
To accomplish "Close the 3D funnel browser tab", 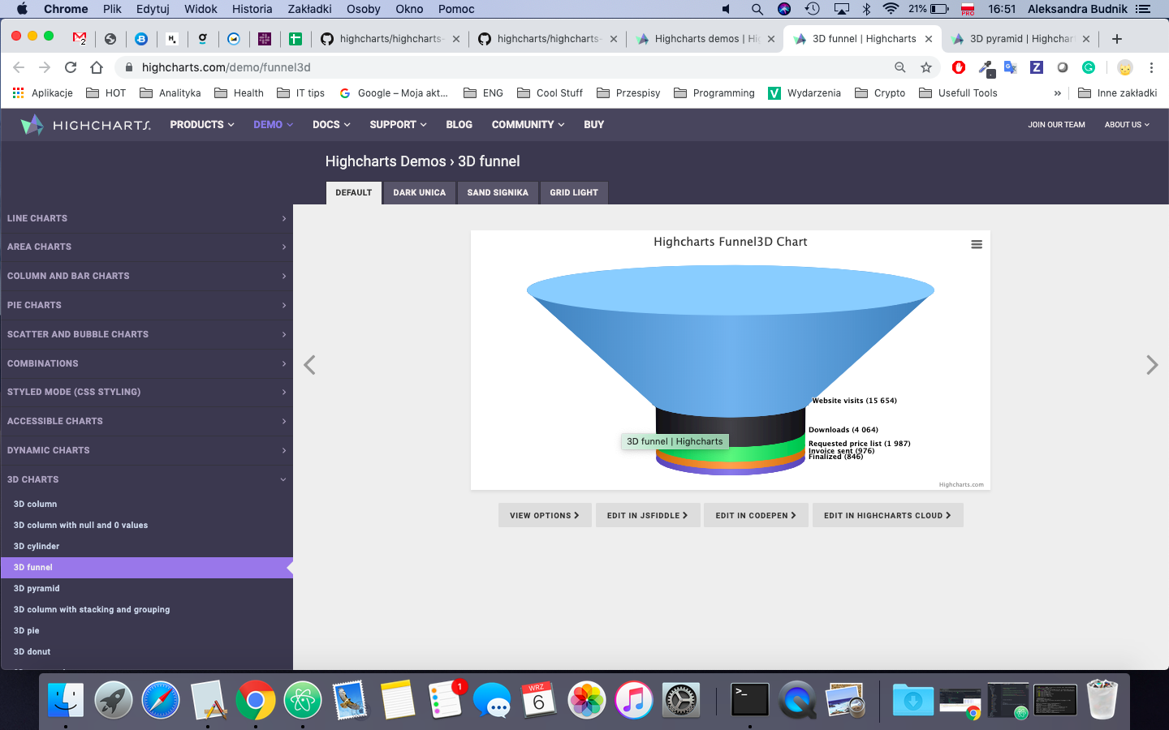I will coord(929,39).
